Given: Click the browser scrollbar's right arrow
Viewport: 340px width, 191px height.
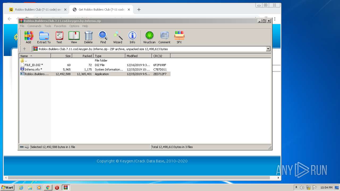Looking at the screenshot, I should (278, 178).
